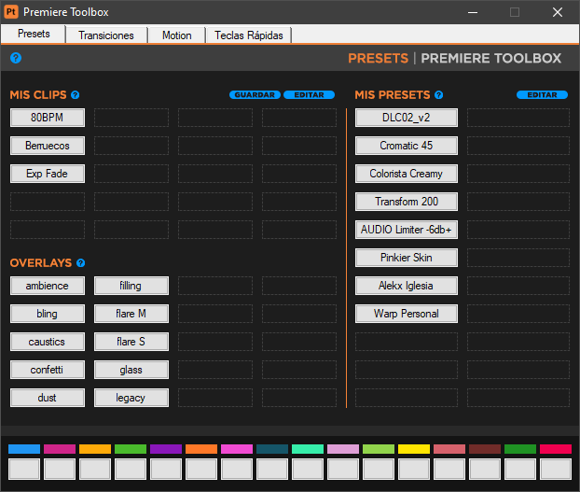
Task: Add the legacy overlay
Action: pos(131,398)
